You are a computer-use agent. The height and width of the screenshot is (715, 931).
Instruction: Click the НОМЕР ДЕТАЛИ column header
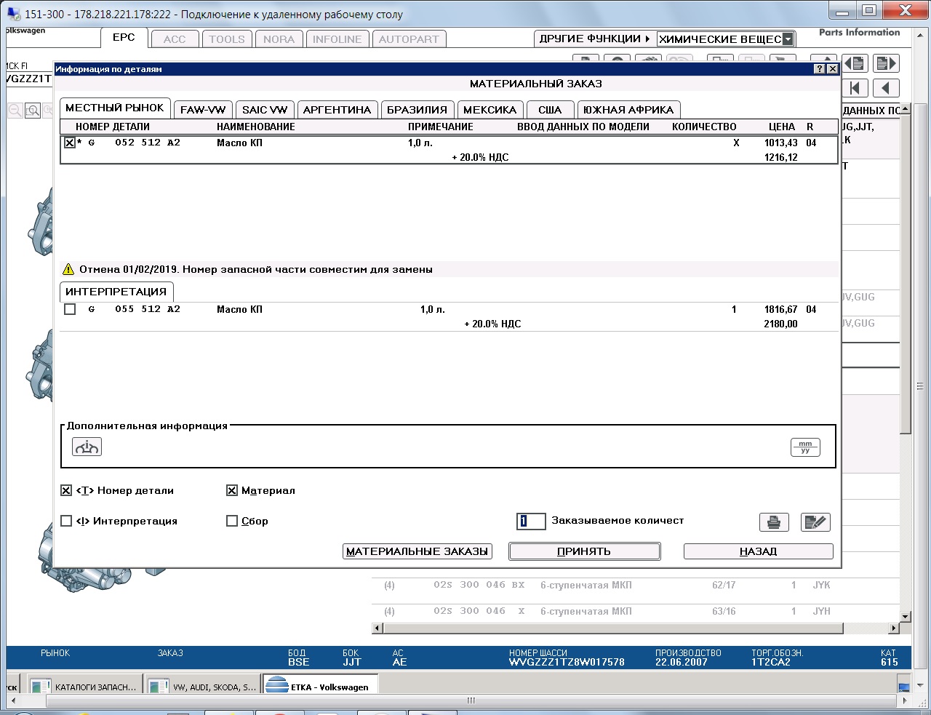point(113,127)
